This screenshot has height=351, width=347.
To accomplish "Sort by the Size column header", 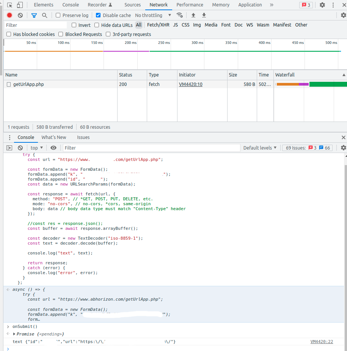I will point(242,75).
